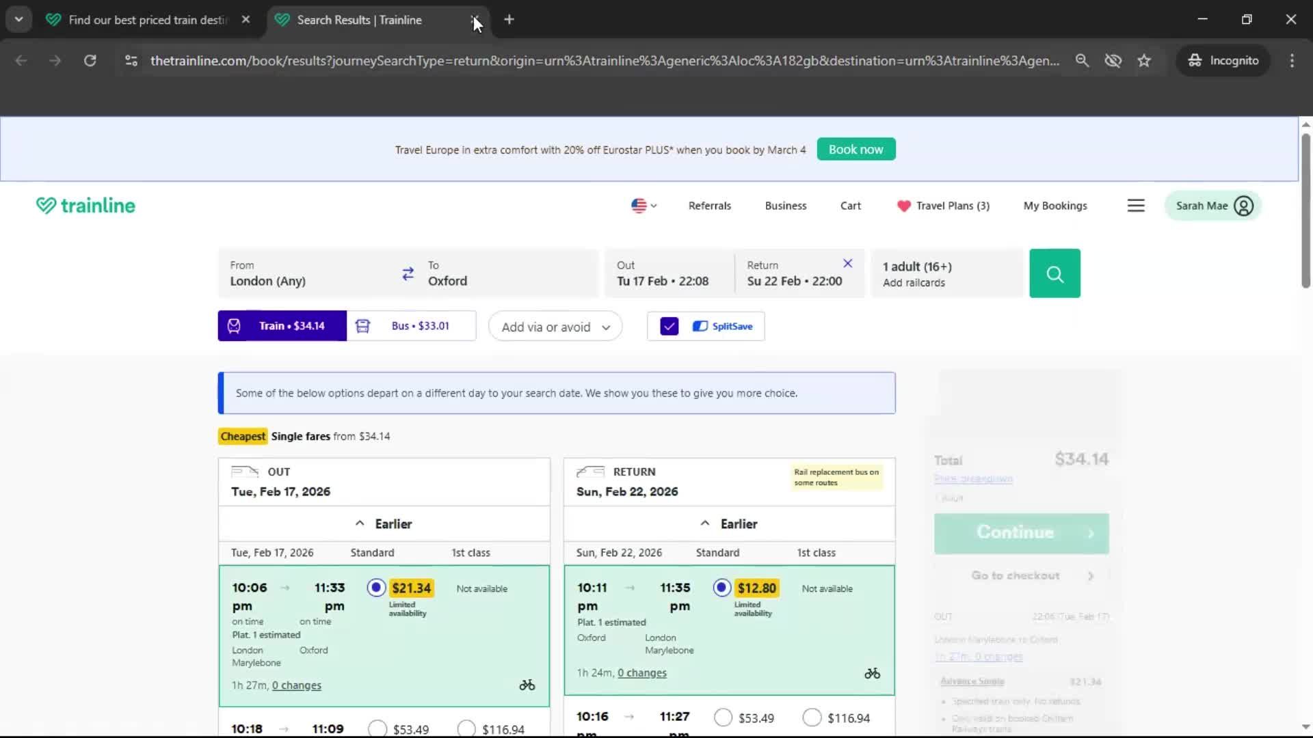Open Add via or avoid dropdown
Viewport: 1313px width, 738px height.
pos(555,327)
